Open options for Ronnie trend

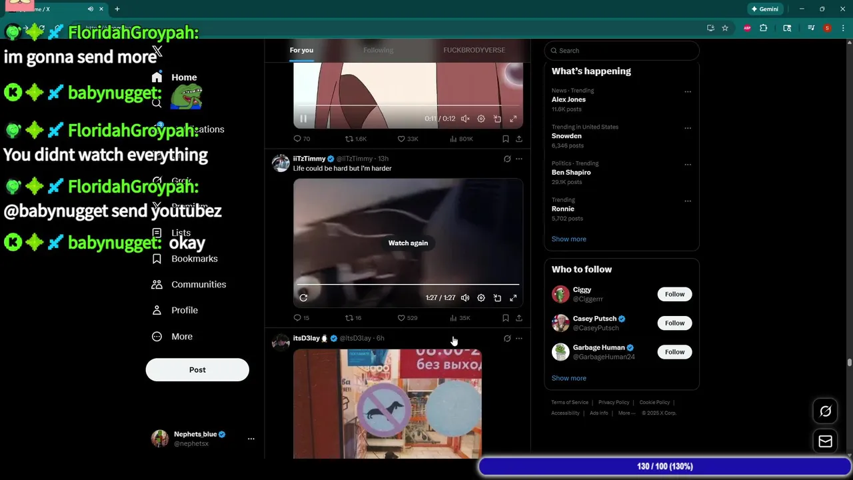688,201
